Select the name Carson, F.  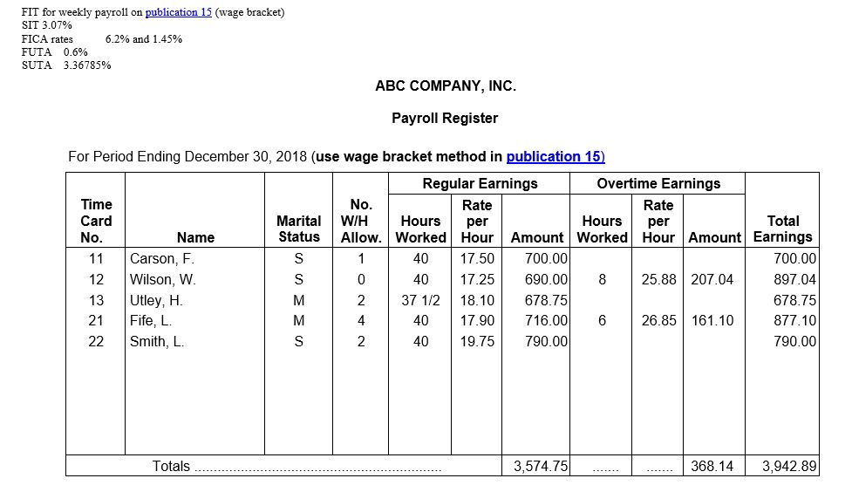tap(162, 259)
